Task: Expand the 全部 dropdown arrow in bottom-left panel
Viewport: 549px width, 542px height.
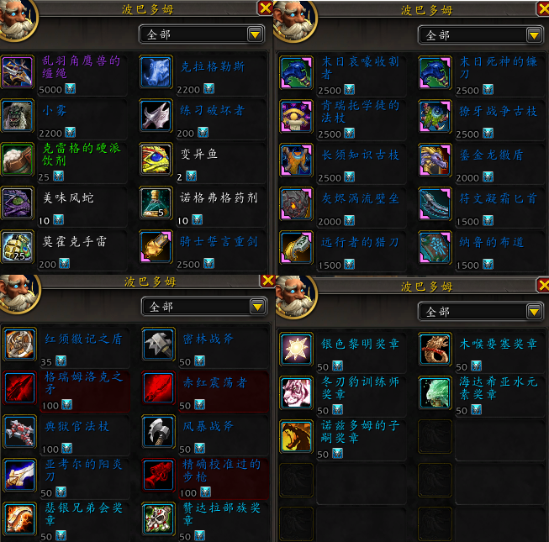Action: click(258, 308)
